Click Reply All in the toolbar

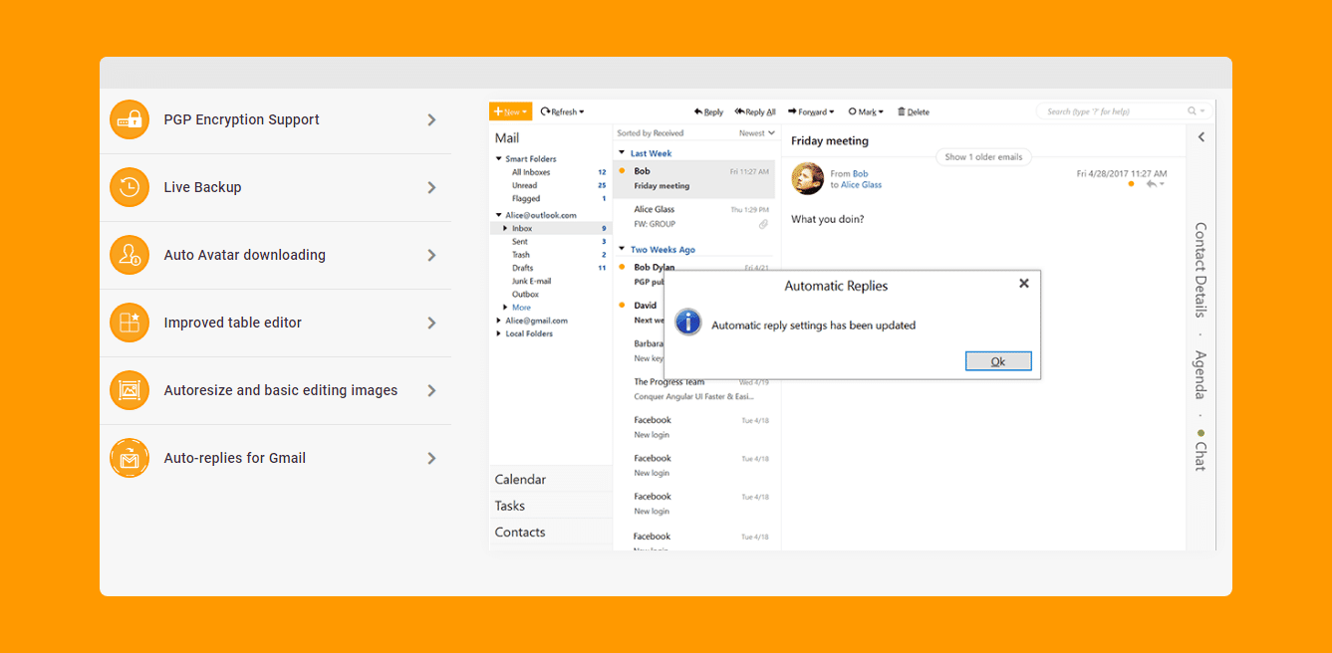point(755,111)
